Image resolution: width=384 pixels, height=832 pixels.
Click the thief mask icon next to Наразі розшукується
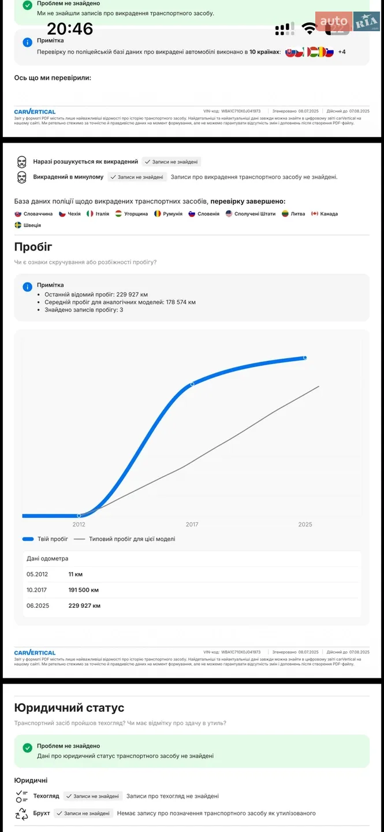click(x=21, y=162)
